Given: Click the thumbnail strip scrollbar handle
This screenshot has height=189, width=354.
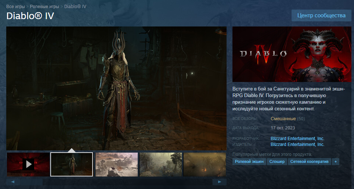Looking at the screenshot, I should pos(31,182).
